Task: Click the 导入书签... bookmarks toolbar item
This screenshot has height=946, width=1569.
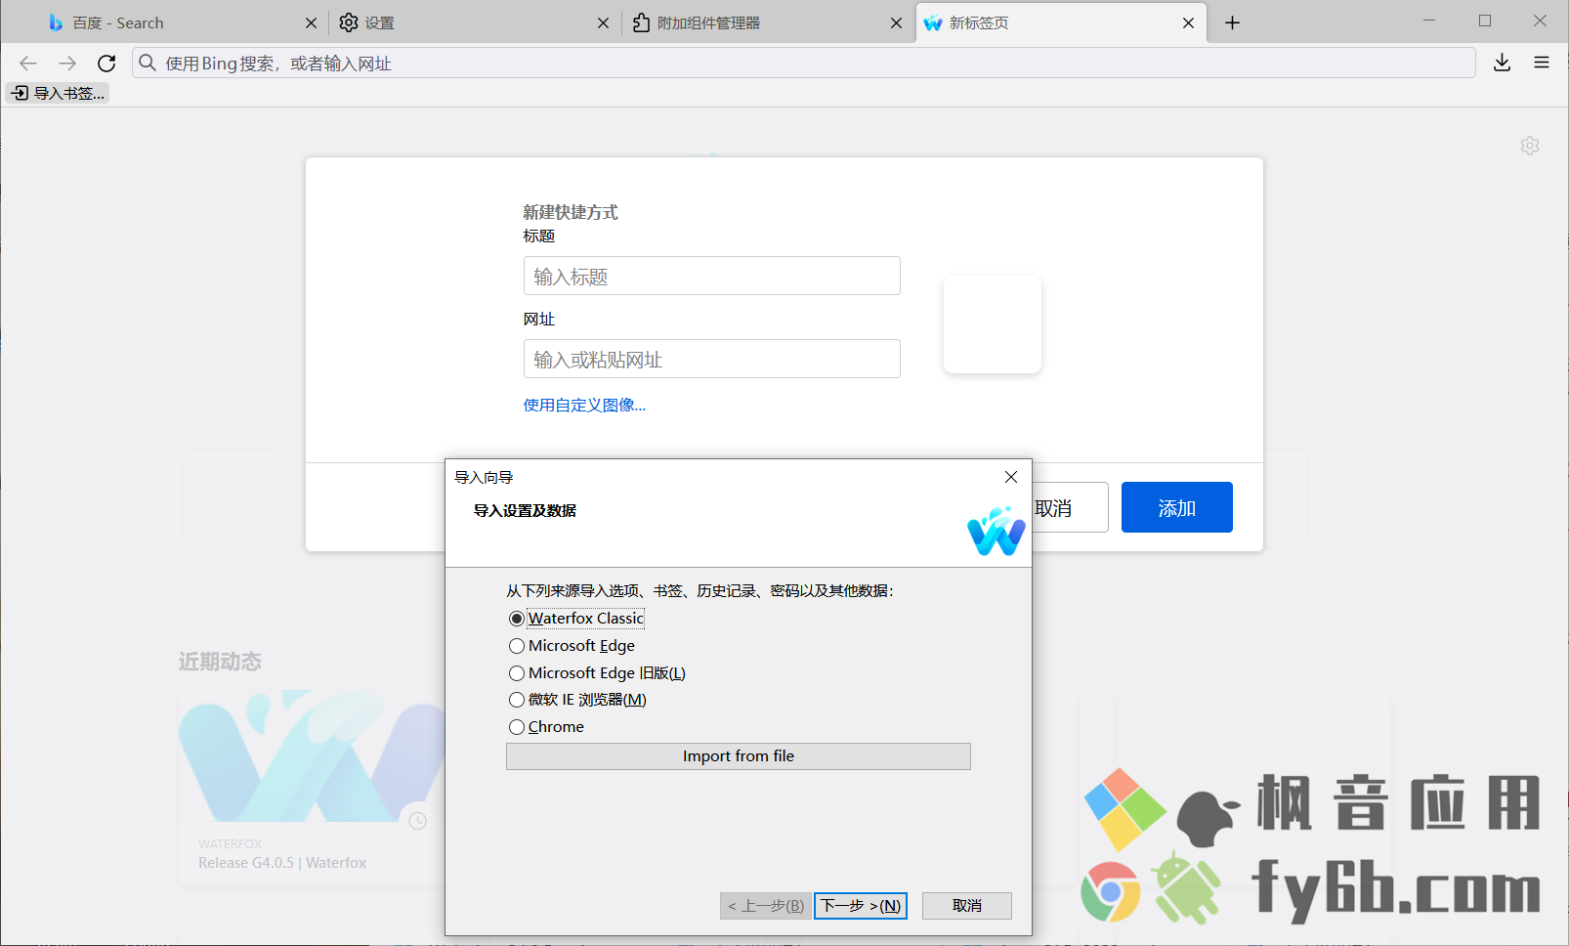Action: [59, 93]
